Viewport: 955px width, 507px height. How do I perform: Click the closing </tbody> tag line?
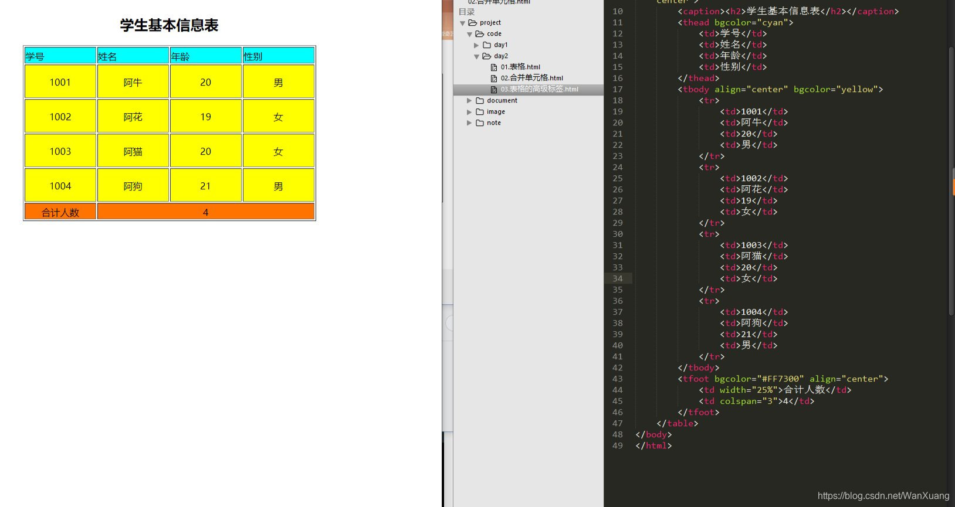(699, 368)
